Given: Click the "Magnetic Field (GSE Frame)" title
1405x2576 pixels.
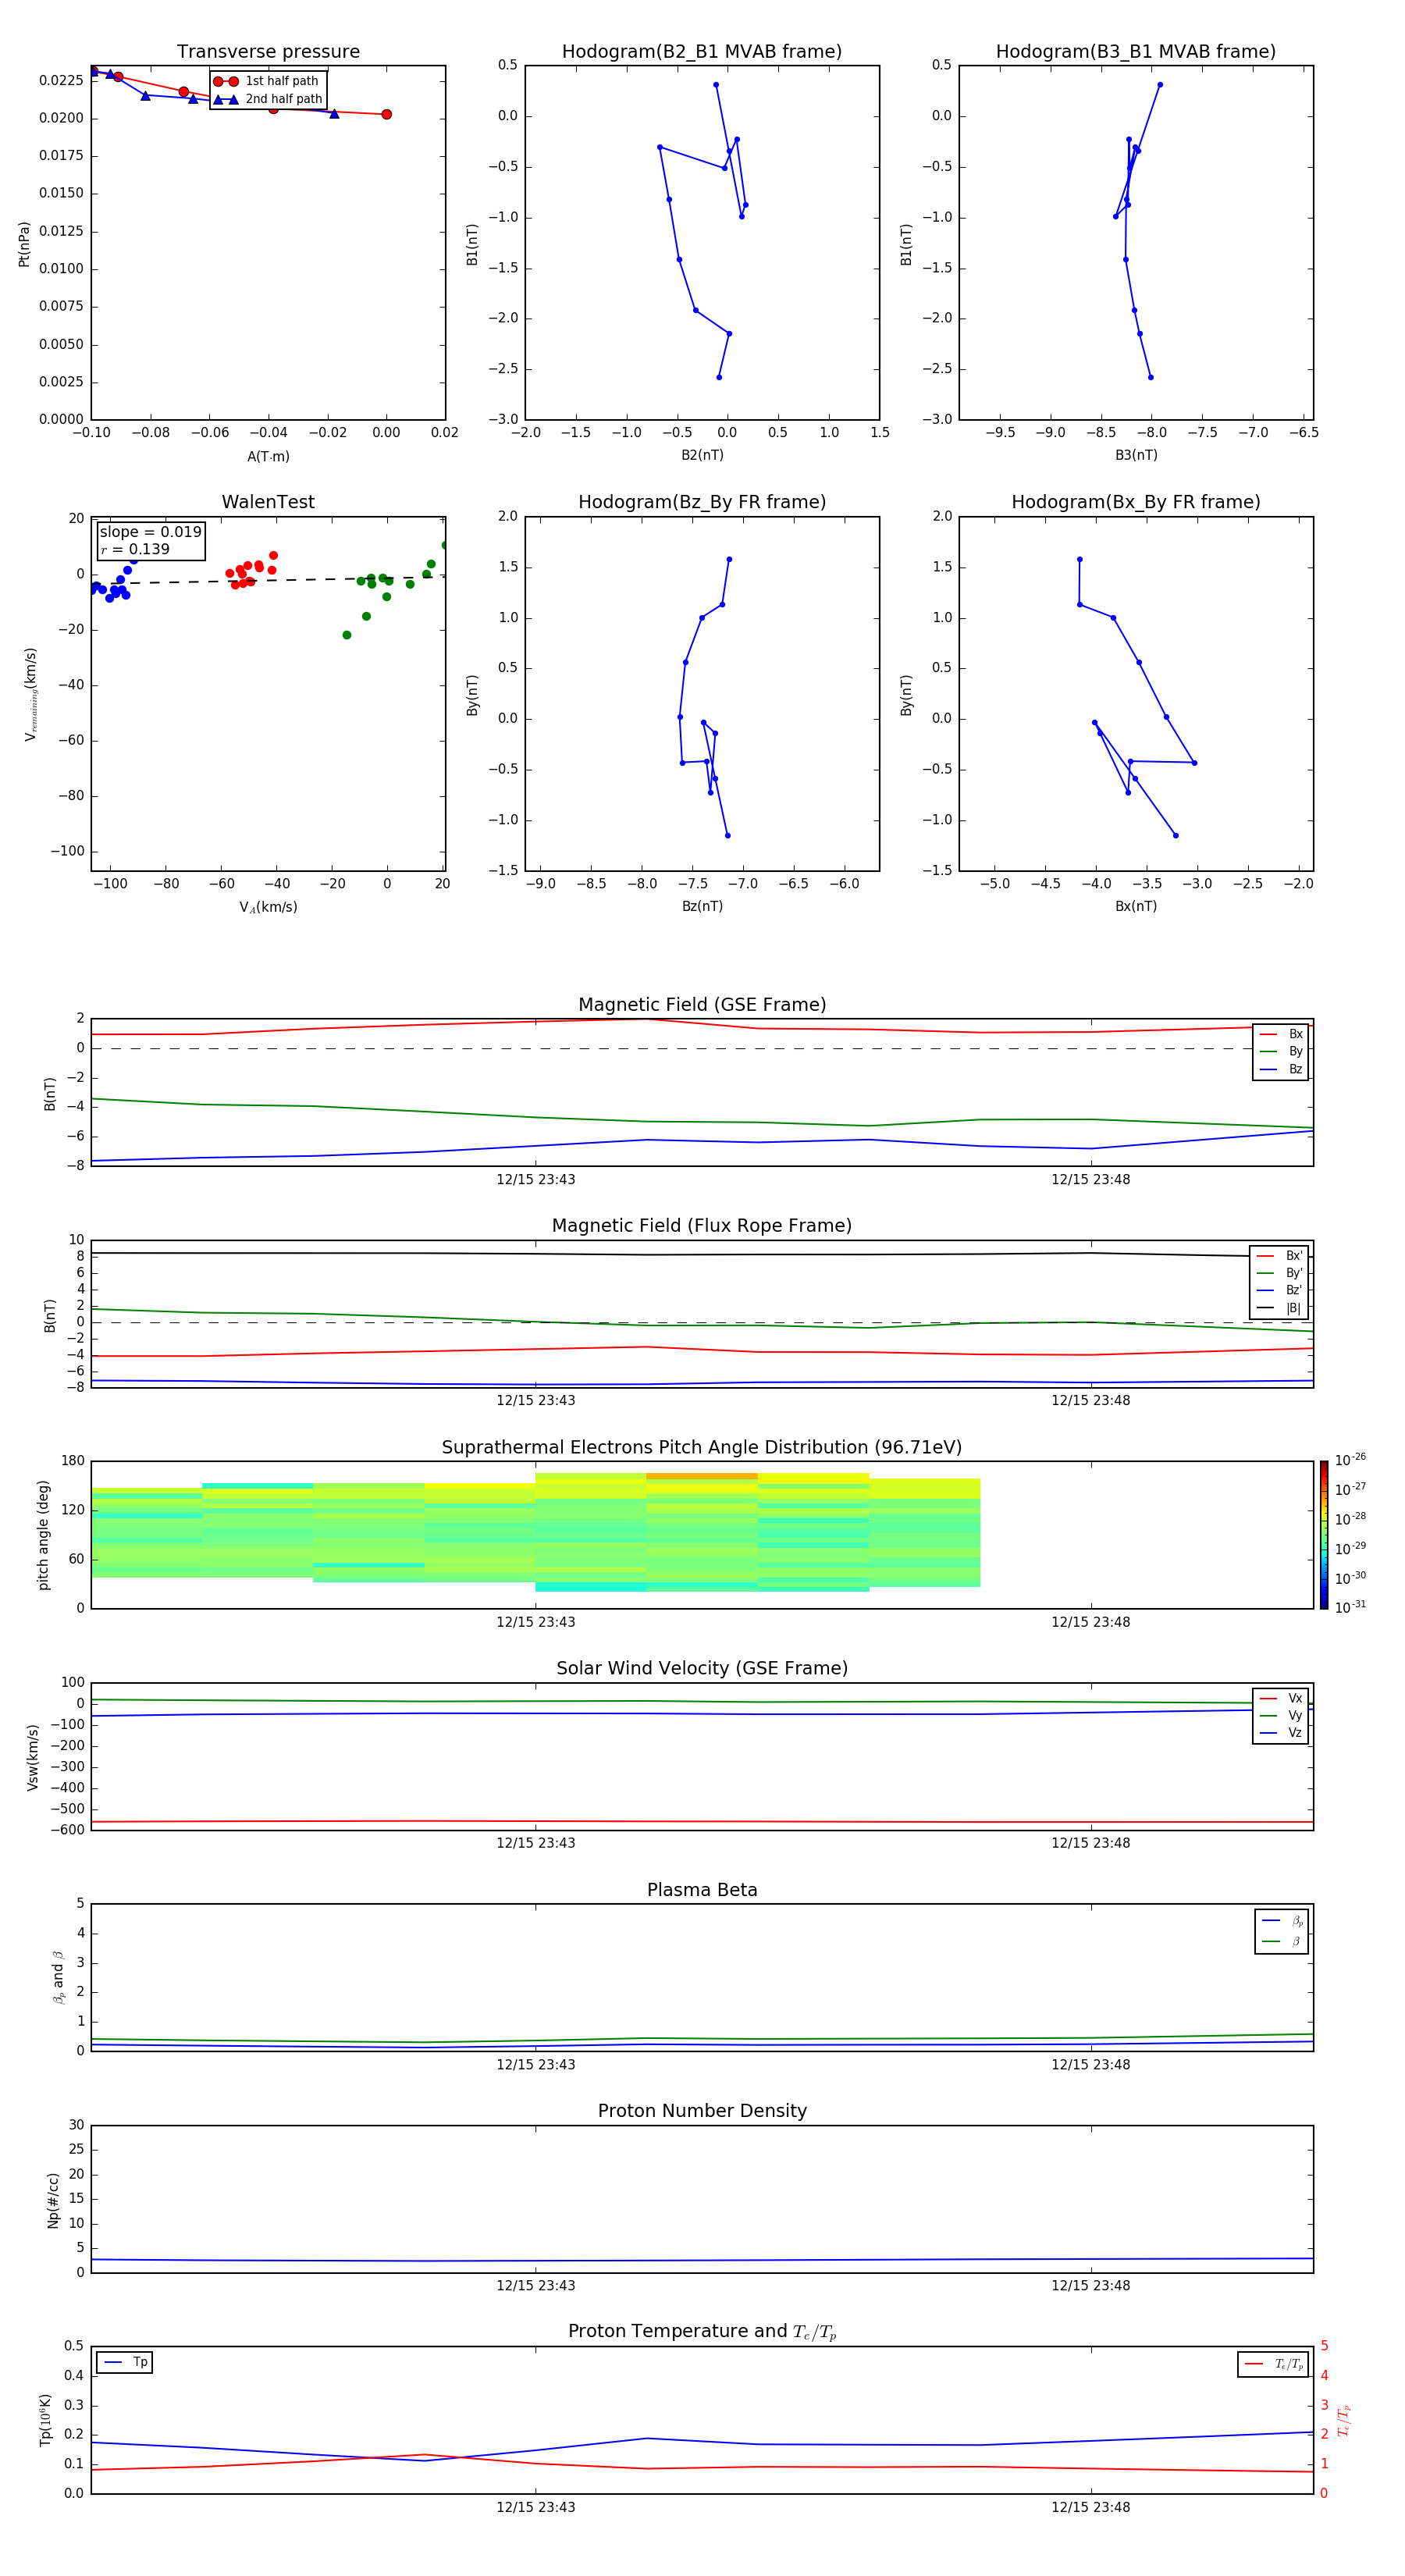Looking at the screenshot, I should coord(702,1005).
